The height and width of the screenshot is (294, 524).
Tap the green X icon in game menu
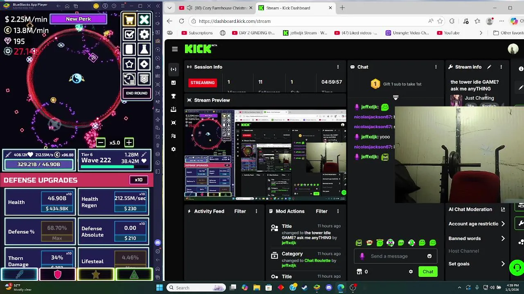[144, 20]
